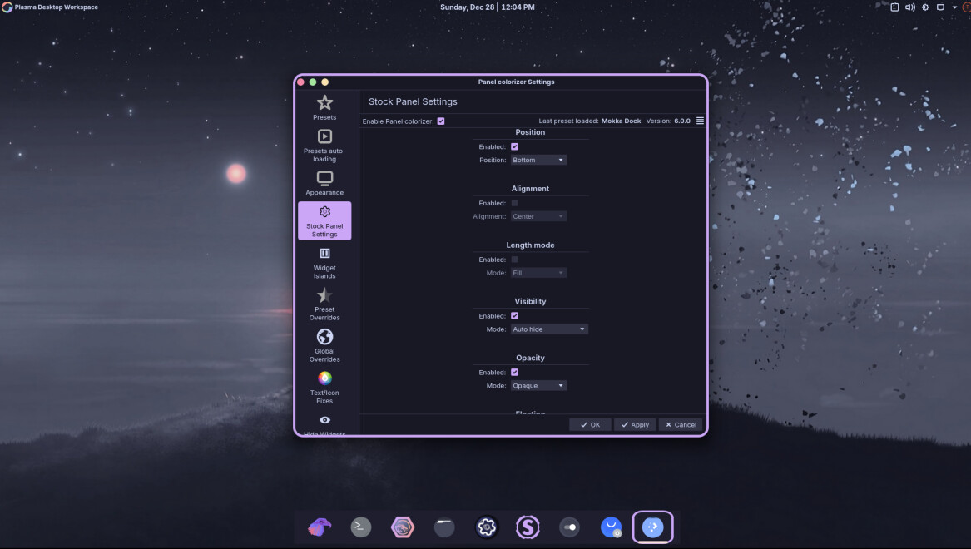Open Preset Overrides page
The width and height of the screenshot is (971, 549).
pos(324,304)
